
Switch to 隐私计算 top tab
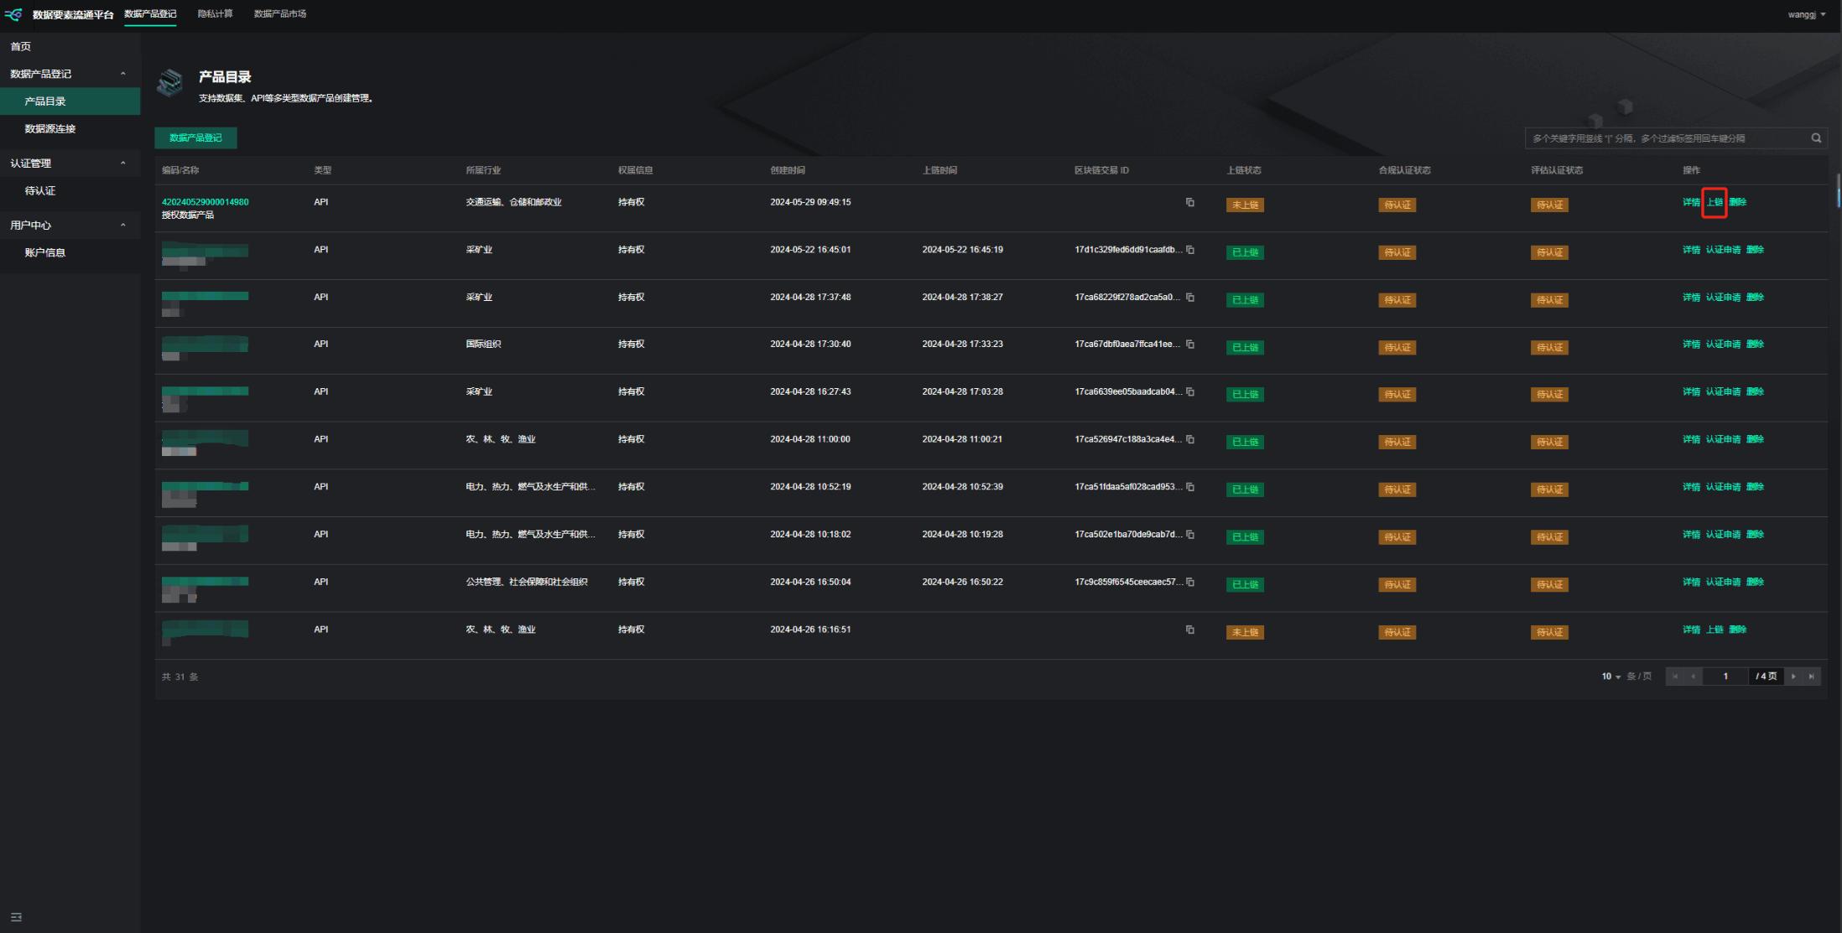[215, 14]
